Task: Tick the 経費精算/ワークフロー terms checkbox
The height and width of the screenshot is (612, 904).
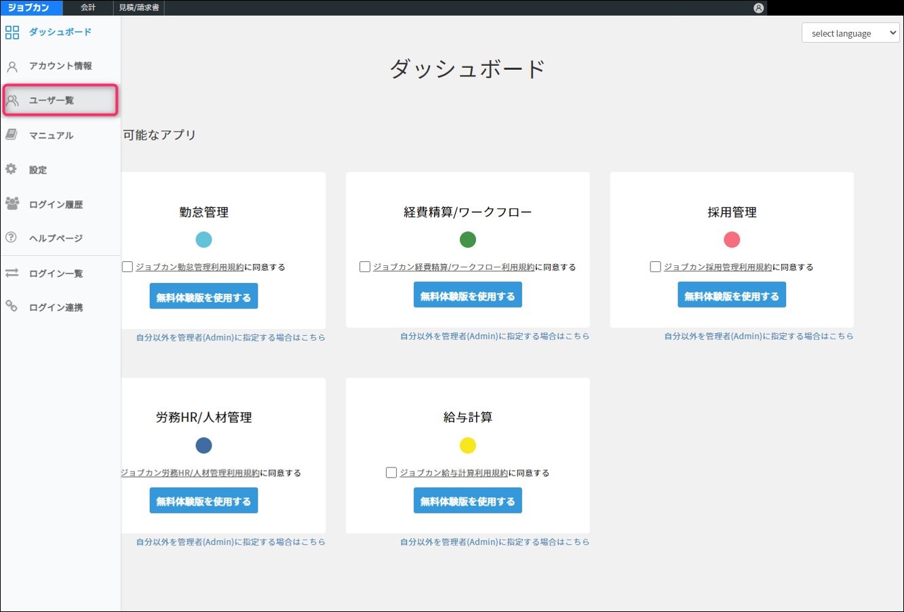Action: point(365,267)
